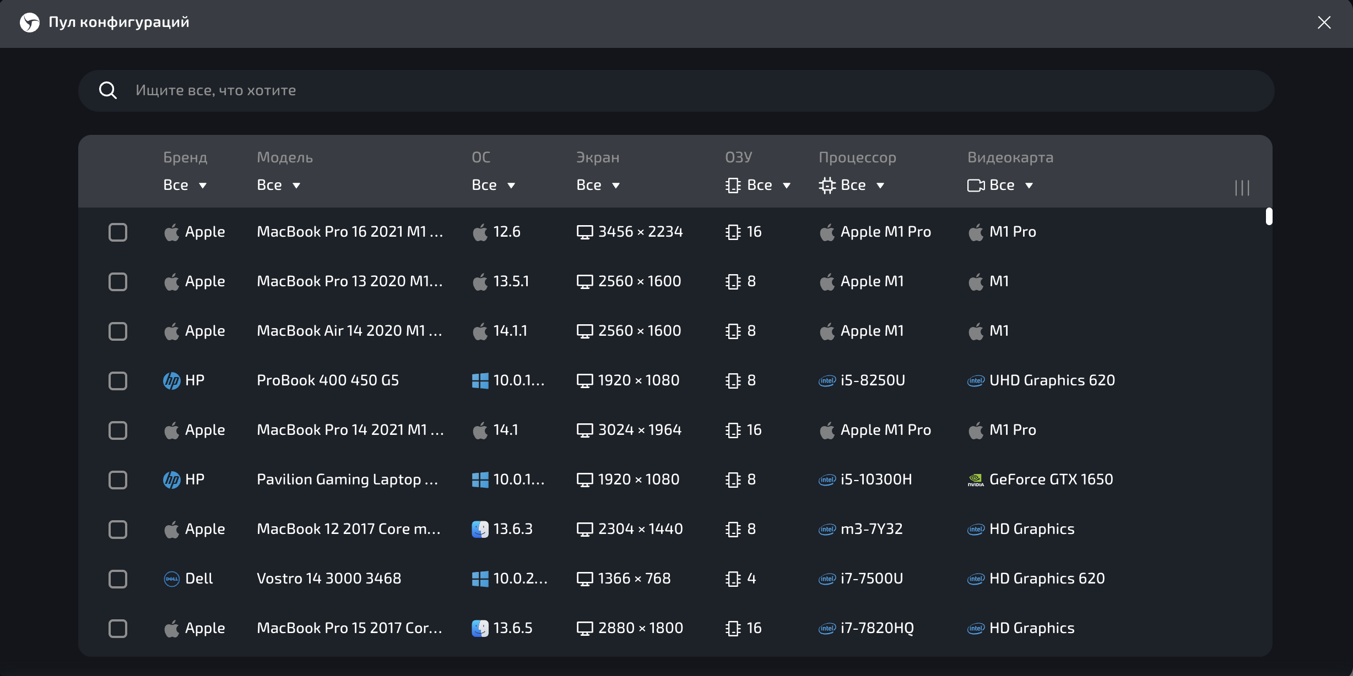Check the MacBook Pro 13 2020 row
Image resolution: width=1353 pixels, height=676 pixels.
[x=118, y=282]
